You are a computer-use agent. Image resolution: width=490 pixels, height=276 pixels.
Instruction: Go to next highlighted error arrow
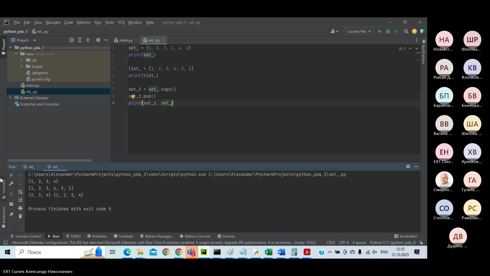(416, 48)
